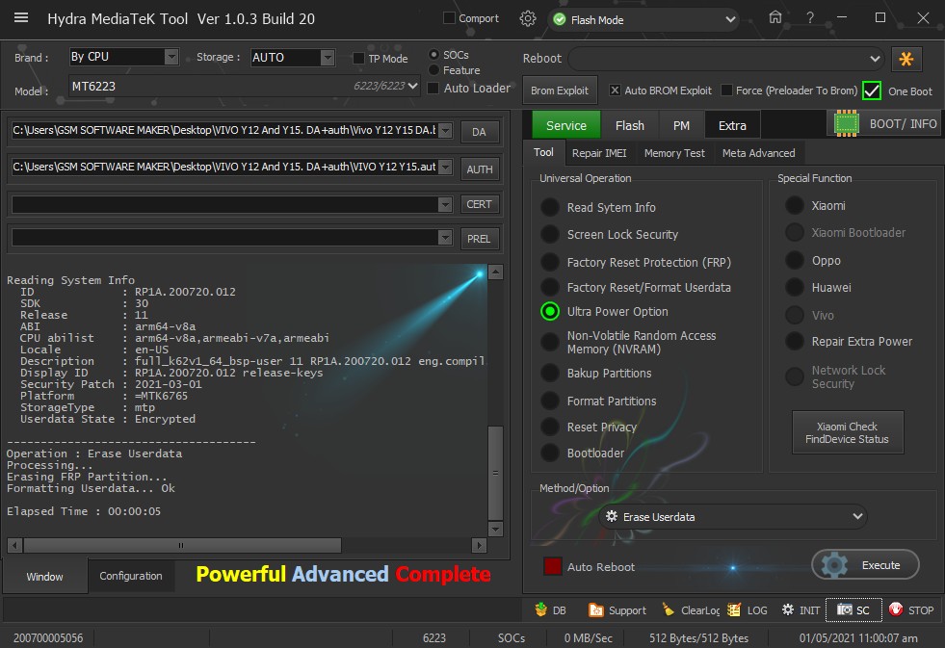The height and width of the screenshot is (648, 945).
Task: Select the Feature radio button
Action: point(433,70)
